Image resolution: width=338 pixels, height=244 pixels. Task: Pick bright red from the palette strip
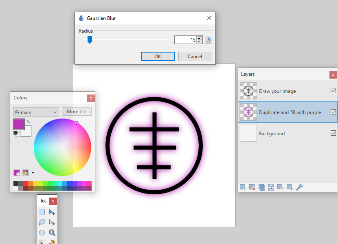26,183
